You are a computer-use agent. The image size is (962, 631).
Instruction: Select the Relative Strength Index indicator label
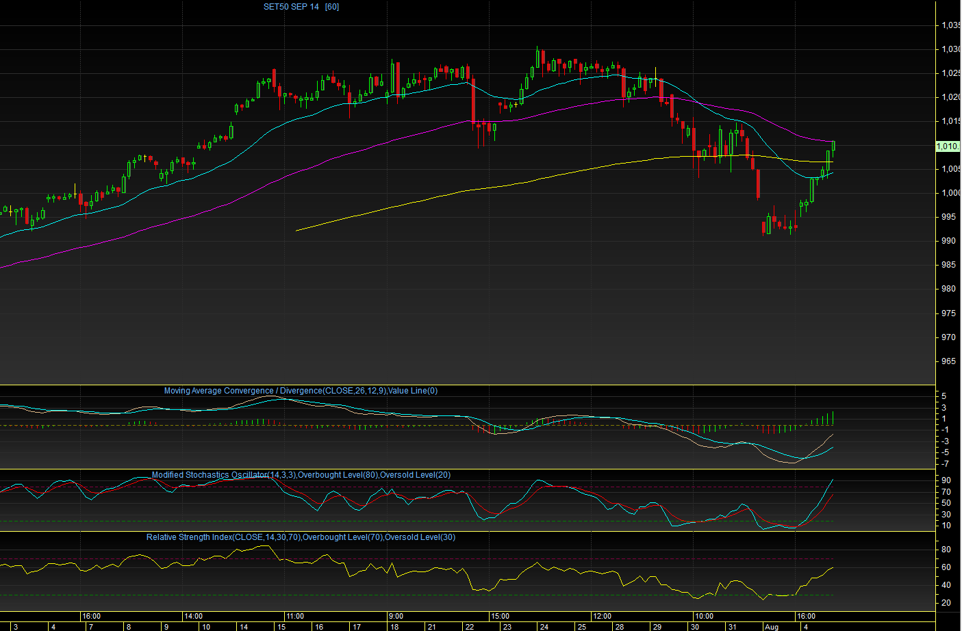[x=301, y=537]
